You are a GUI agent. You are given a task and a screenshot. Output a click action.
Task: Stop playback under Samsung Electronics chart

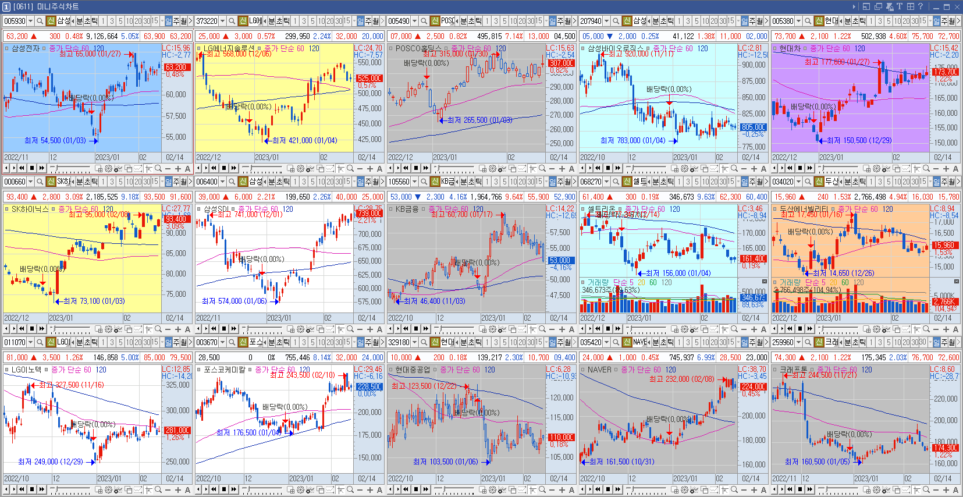click(32, 168)
